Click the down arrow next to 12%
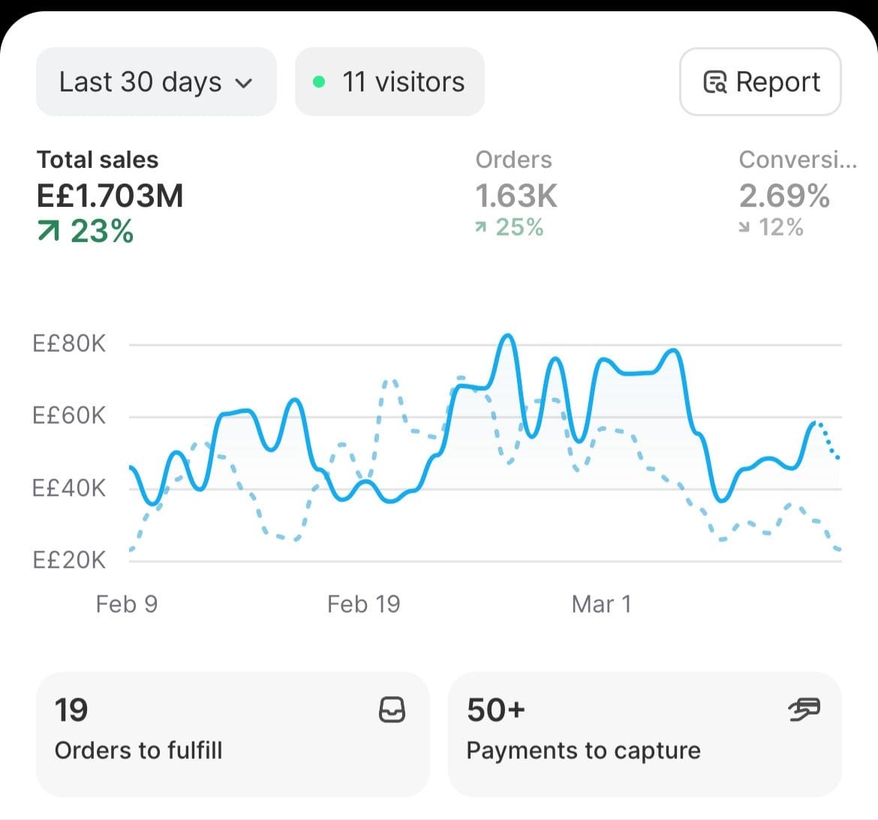 click(744, 227)
